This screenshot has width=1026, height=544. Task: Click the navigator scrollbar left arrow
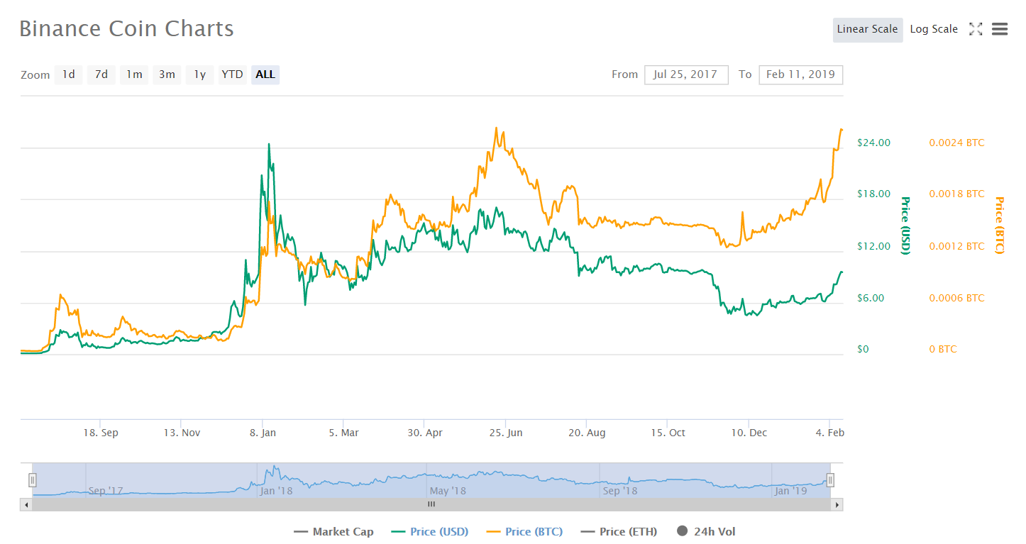click(x=26, y=504)
